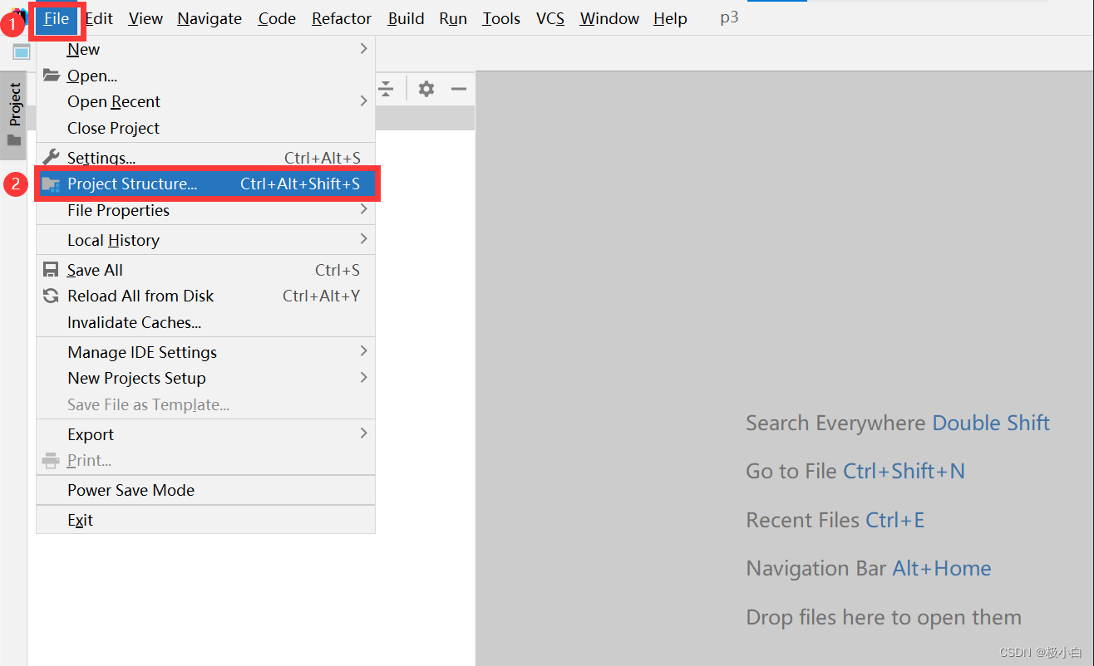
Task: Click the Go to File Ctrl+Shift+N hint
Action: (x=855, y=471)
